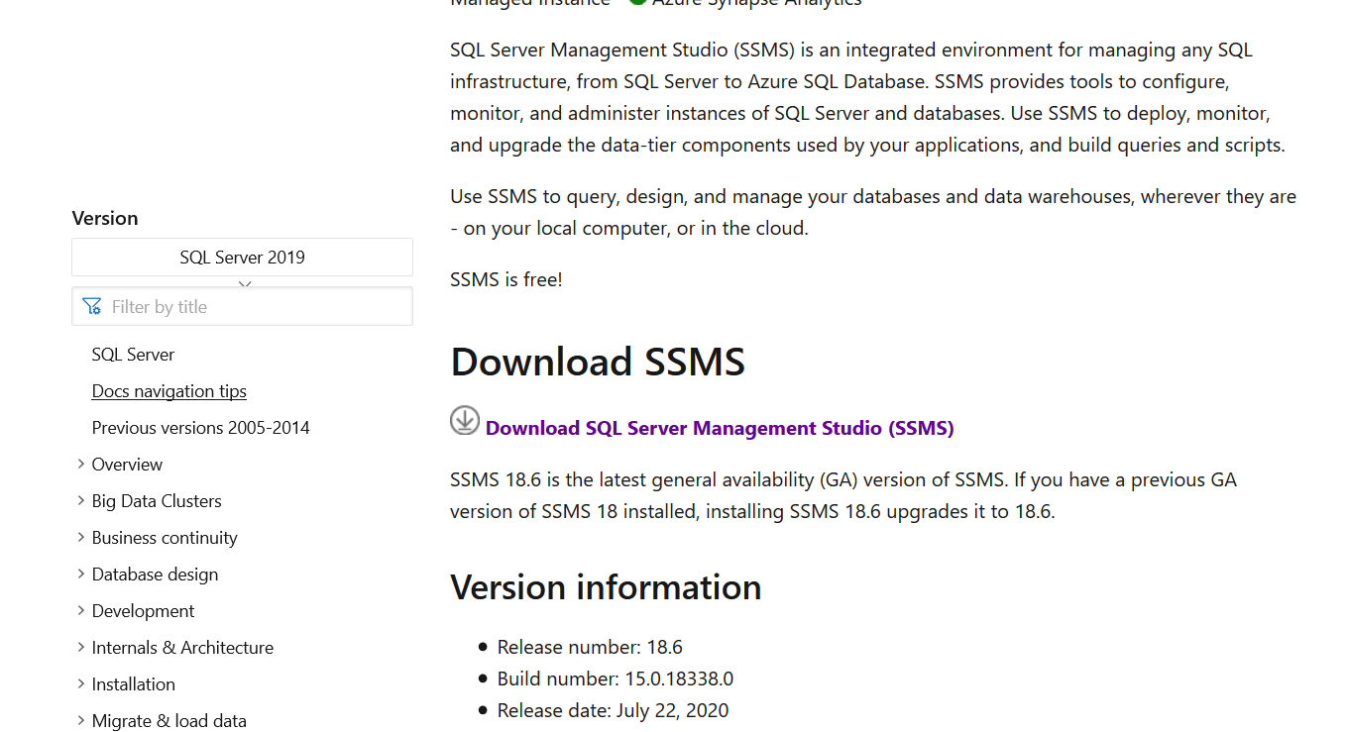
Task: Click the Download SSMS heading
Action: (x=598, y=362)
